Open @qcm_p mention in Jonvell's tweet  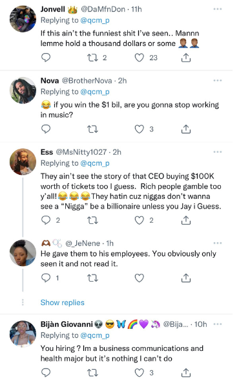coord(94,21)
